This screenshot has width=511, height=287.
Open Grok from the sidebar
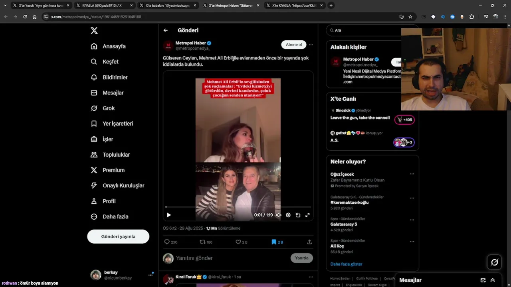103,108
